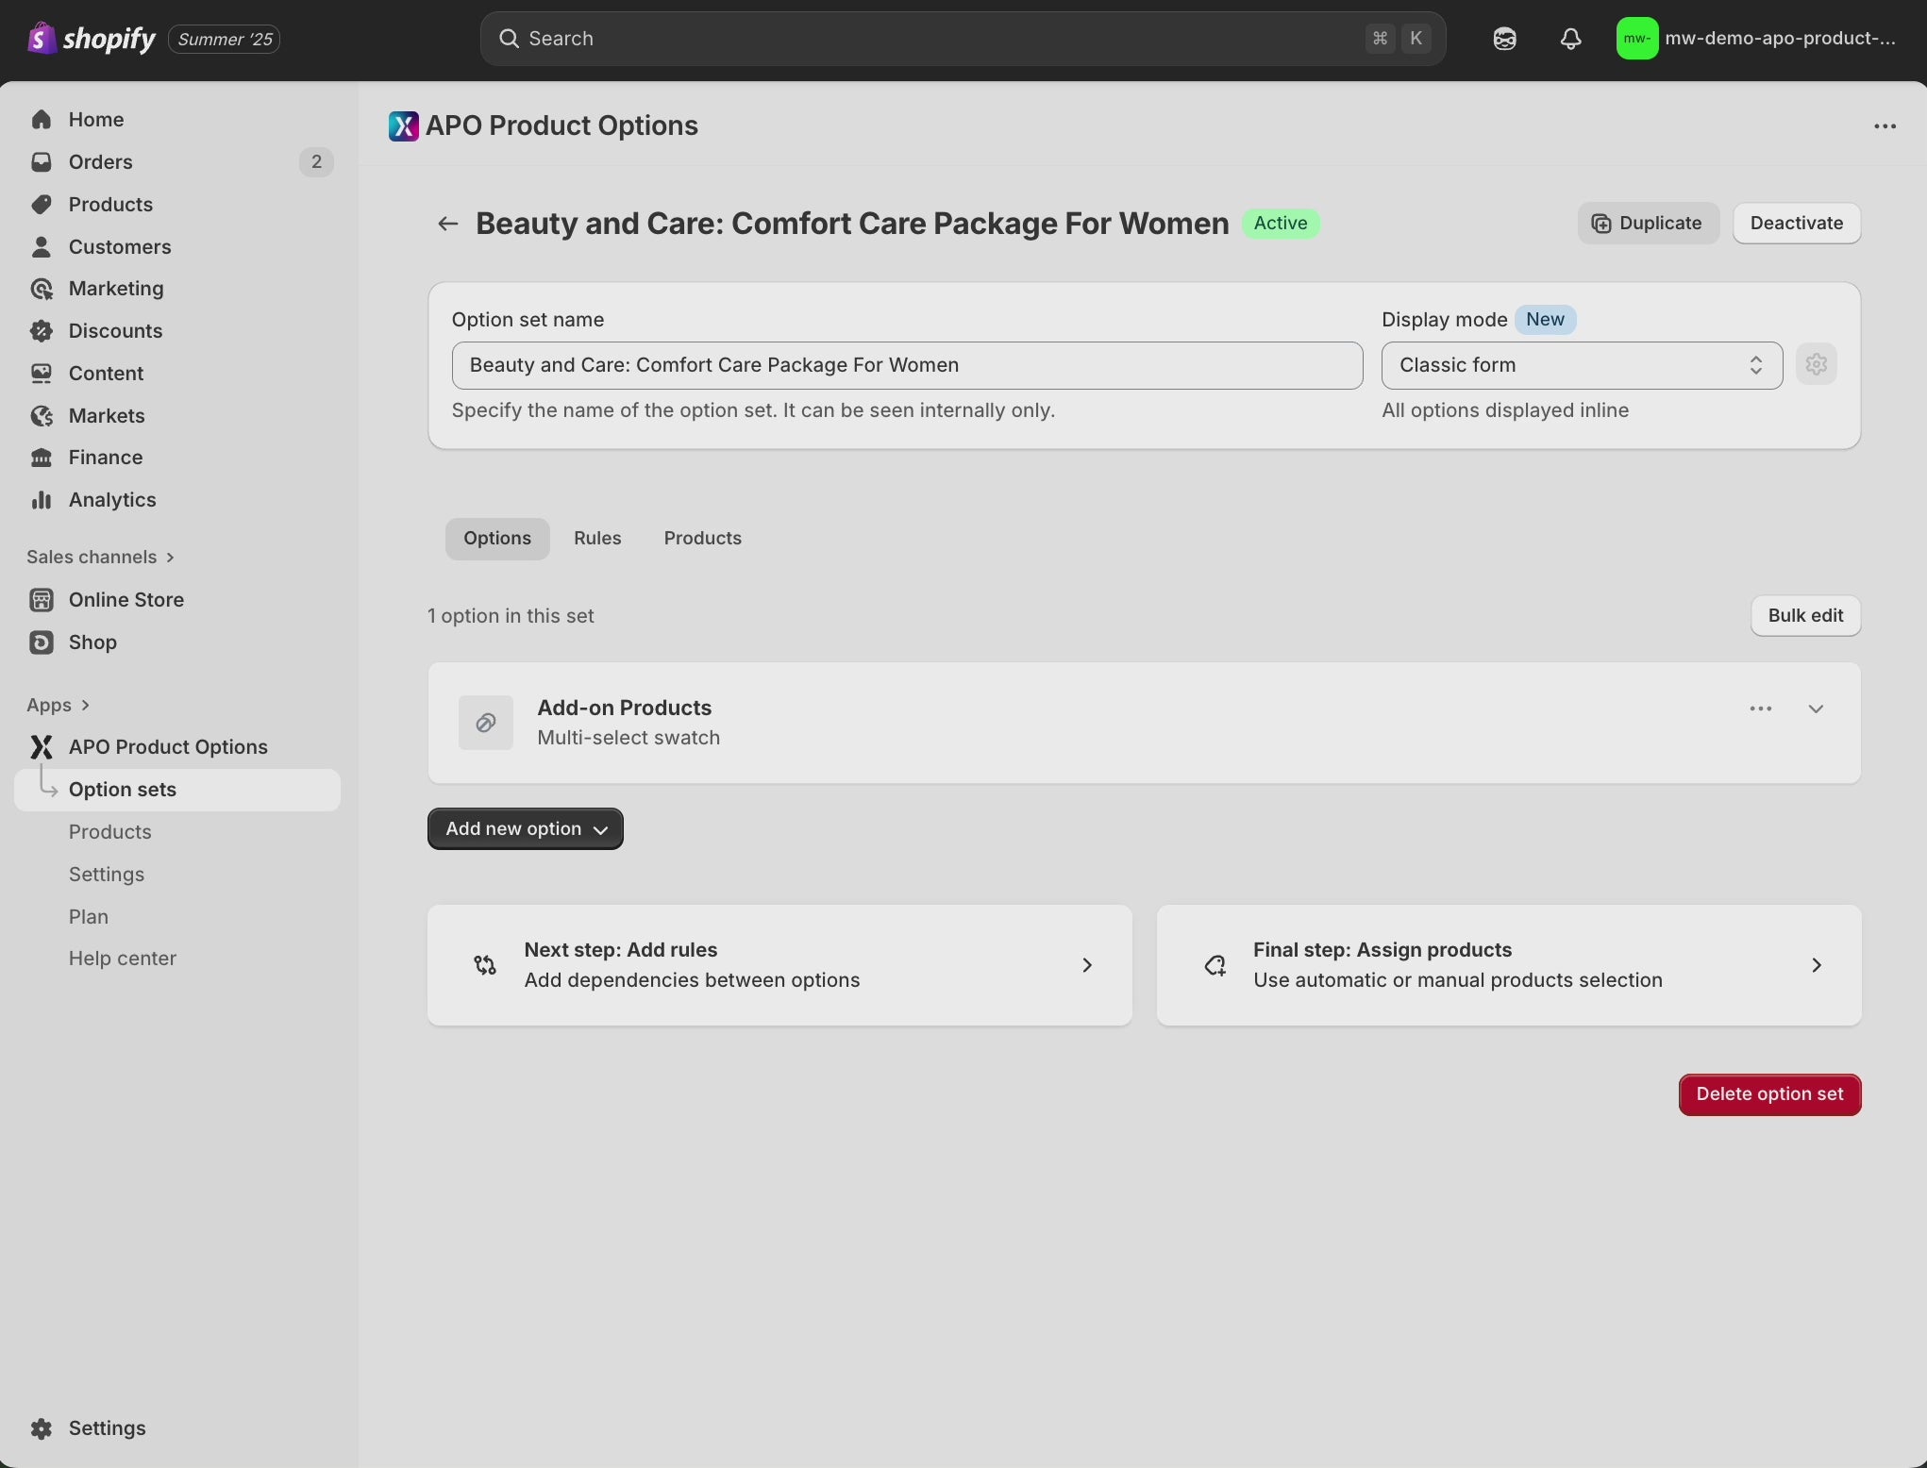Open the Add new option dropdown
1927x1468 pixels.
[525, 829]
